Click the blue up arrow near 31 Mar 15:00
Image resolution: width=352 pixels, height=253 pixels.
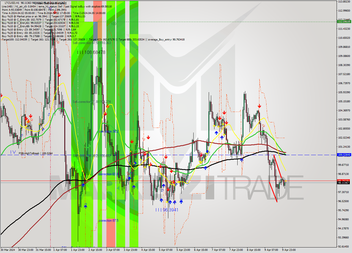pyautogui.click(x=43, y=129)
